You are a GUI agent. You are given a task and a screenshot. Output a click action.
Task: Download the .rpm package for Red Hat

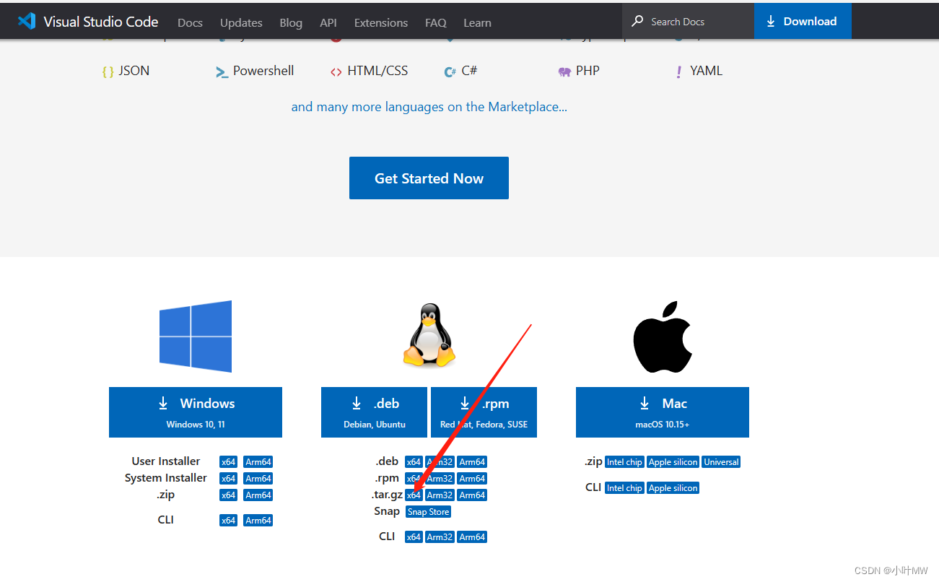[484, 412]
